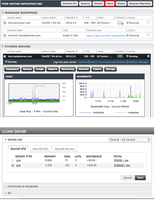Switch to the Storm Servers tab
This screenshot has height=200, width=156.
[65, 149]
